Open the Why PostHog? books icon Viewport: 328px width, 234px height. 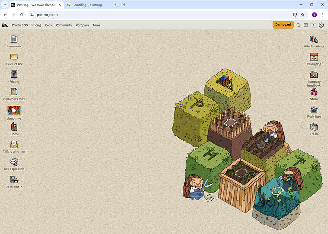(314, 39)
